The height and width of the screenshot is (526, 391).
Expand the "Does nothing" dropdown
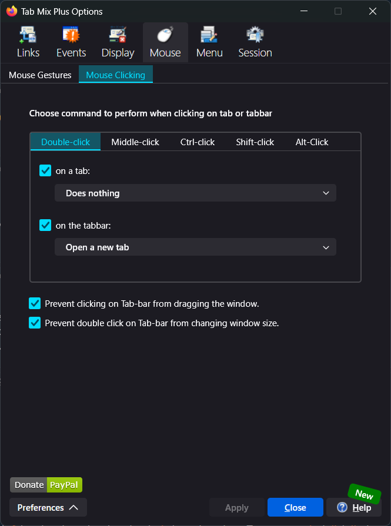click(195, 193)
